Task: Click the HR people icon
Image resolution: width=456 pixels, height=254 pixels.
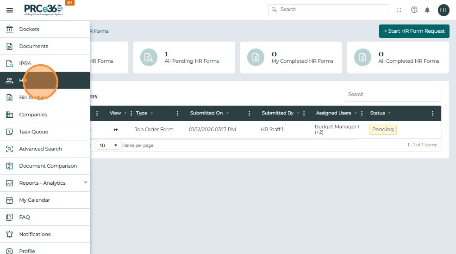Action: coord(10,80)
